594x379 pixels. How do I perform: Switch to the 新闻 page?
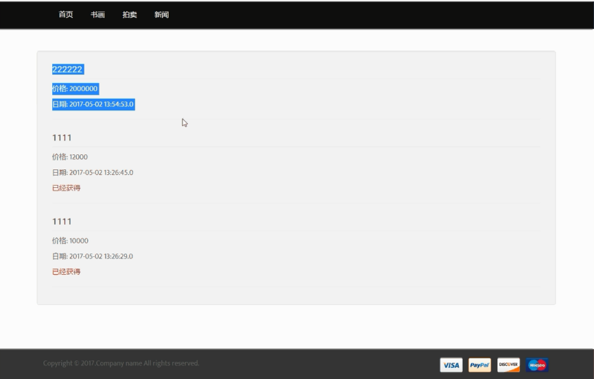(x=161, y=14)
